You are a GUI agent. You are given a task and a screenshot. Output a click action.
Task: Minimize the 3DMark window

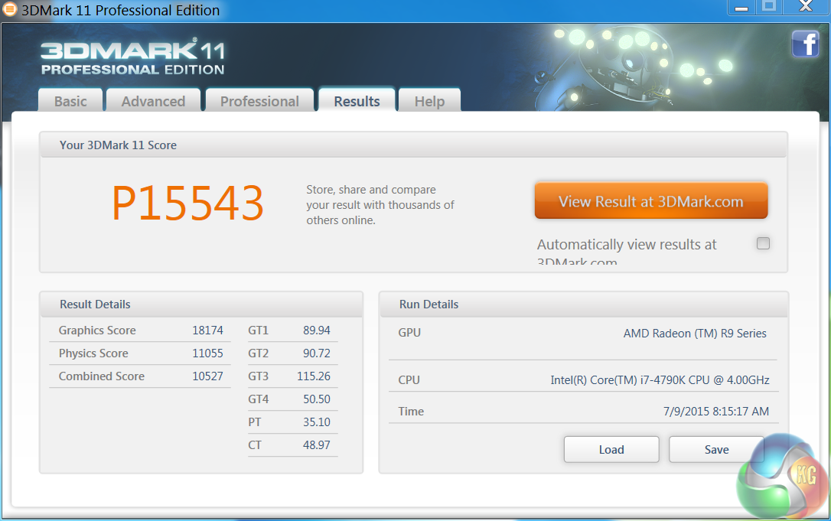coord(741,8)
